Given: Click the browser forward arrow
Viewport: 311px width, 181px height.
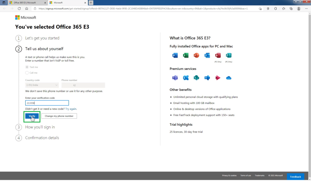Looking at the screenshot, I should click(12, 9).
